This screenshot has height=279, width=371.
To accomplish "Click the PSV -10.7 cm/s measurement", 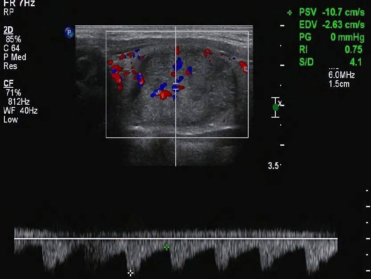I will 332,12.
